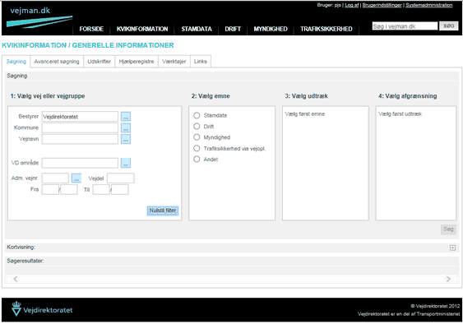The image size is (463, 324).
Task: Switch to the Avanceret søgning tab
Action: pos(57,62)
